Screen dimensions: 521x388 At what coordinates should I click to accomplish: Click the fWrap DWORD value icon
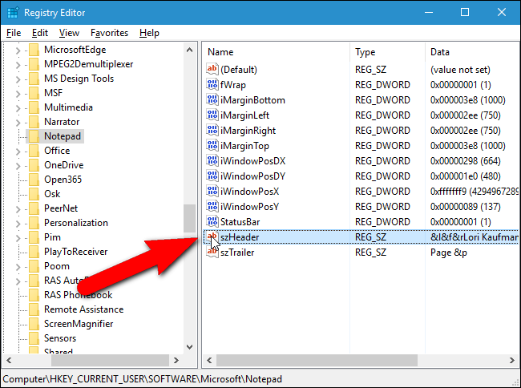[212, 84]
